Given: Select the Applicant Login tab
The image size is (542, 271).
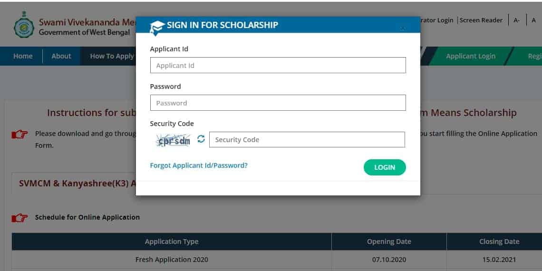Looking at the screenshot, I should coord(471,56).
